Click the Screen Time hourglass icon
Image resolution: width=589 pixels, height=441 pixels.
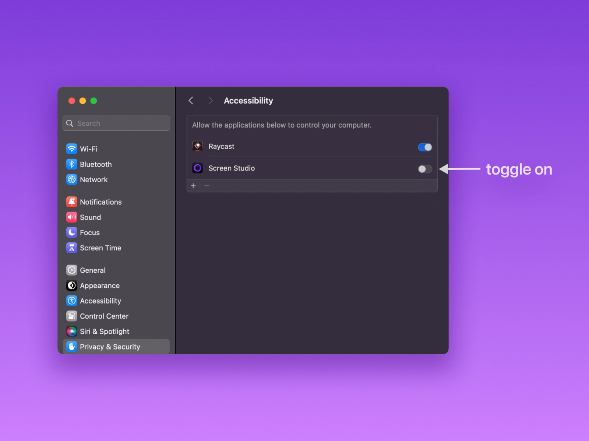71,248
